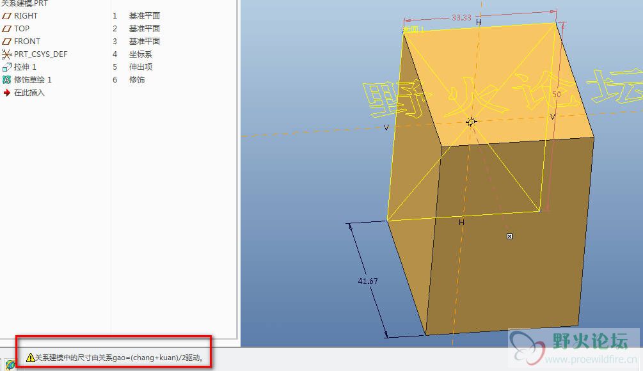Click the 50 length dimension
Image resolution: width=643 pixels, height=371 pixels.
556,94
